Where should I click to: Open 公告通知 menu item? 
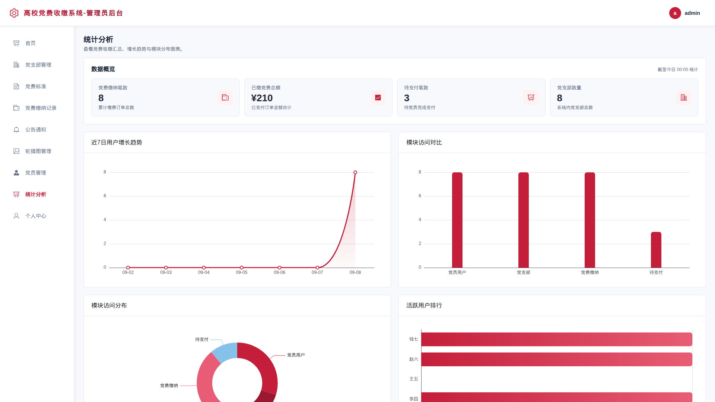coord(37,130)
